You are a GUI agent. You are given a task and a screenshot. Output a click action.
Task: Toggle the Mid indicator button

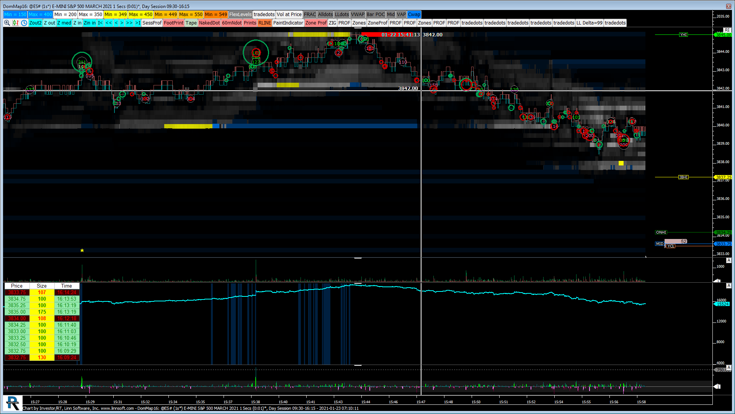[391, 15]
